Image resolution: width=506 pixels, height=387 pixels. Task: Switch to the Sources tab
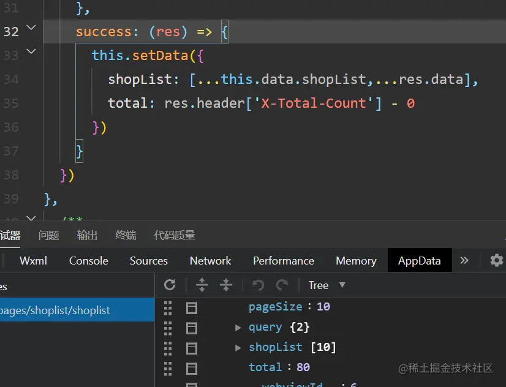pyautogui.click(x=149, y=261)
